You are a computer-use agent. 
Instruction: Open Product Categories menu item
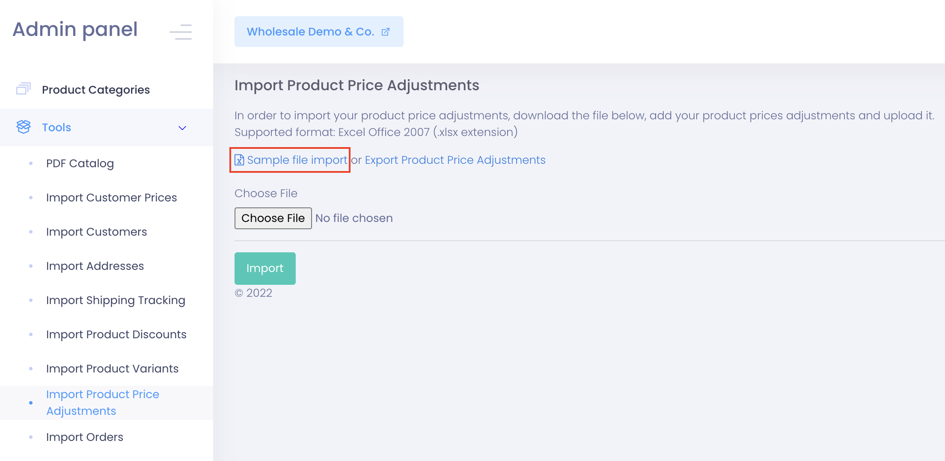(x=96, y=90)
